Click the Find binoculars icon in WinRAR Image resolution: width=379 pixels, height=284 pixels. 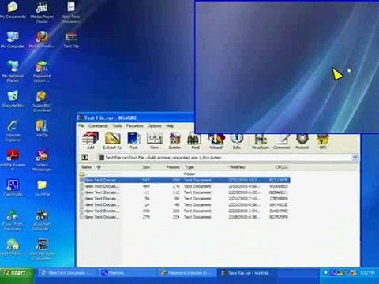[x=195, y=142]
